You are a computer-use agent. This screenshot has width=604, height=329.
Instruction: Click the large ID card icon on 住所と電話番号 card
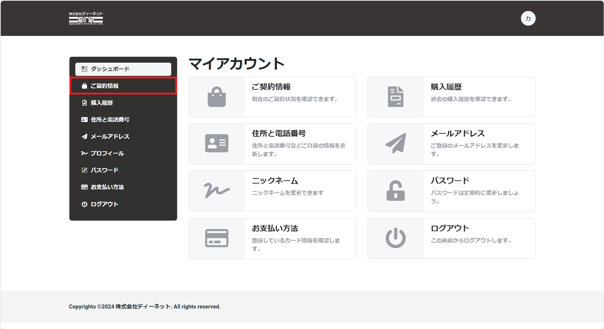(x=217, y=143)
